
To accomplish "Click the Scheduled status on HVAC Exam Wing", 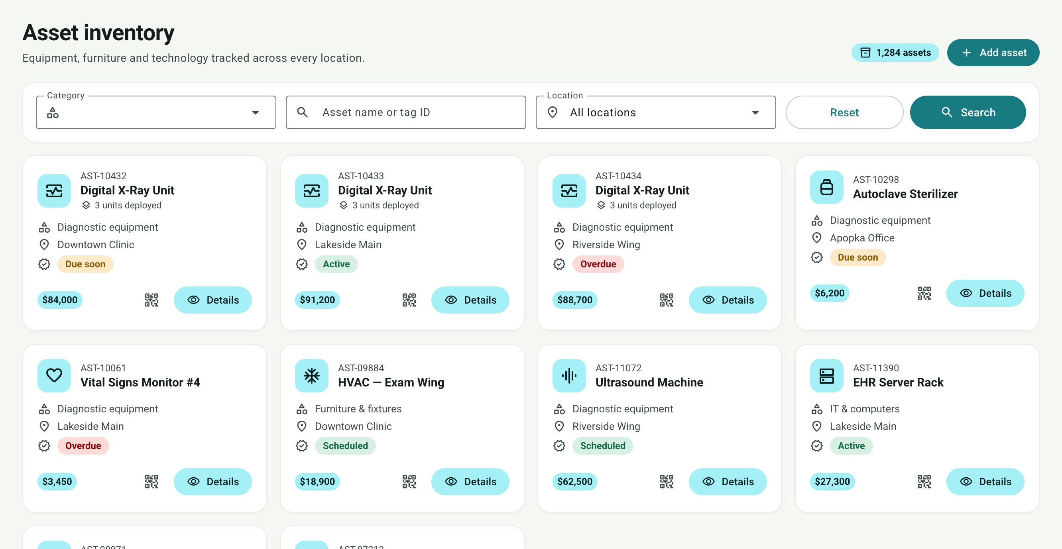I will coord(346,446).
